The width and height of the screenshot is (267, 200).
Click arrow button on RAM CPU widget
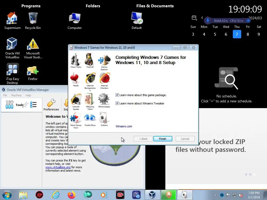tap(248, 21)
